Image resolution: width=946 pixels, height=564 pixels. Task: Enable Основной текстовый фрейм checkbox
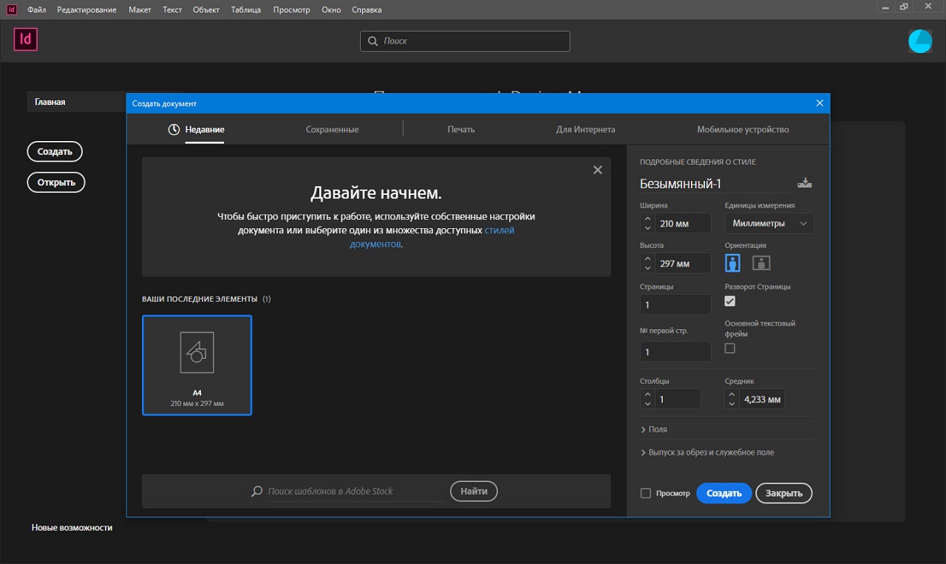tap(730, 348)
